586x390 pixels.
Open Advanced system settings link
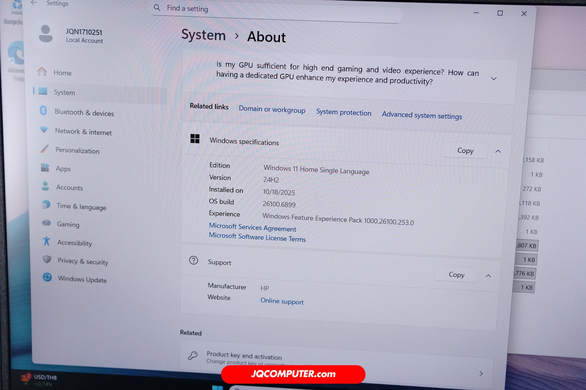(422, 116)
